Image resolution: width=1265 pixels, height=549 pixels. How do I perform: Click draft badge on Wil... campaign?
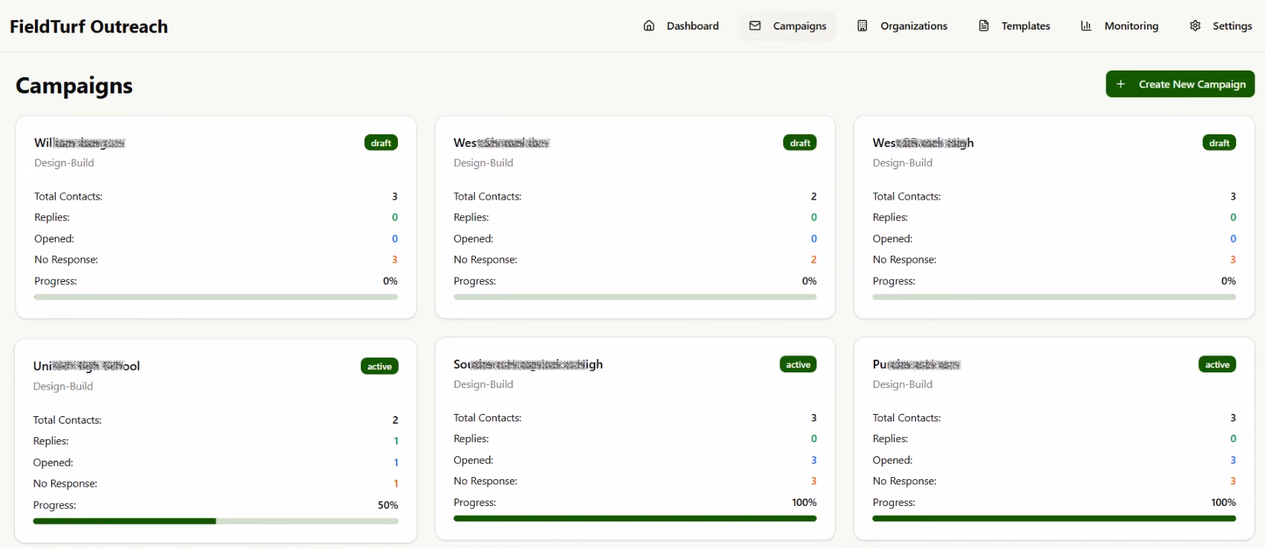pos(381,142)
